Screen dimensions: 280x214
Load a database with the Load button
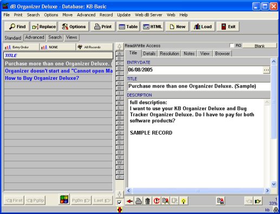pos(203,27)
